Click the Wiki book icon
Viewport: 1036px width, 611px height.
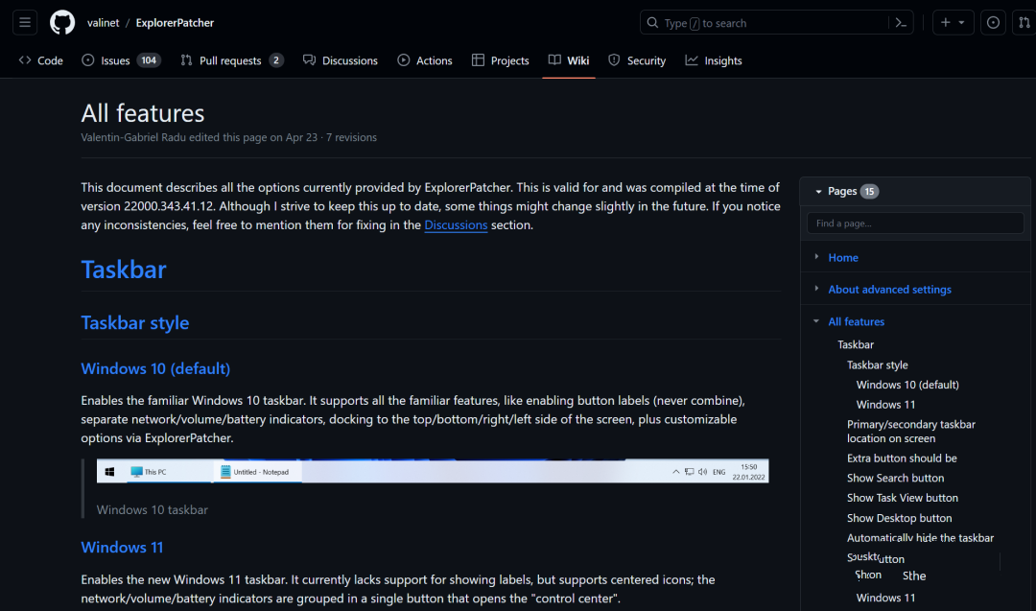point(554,60)
